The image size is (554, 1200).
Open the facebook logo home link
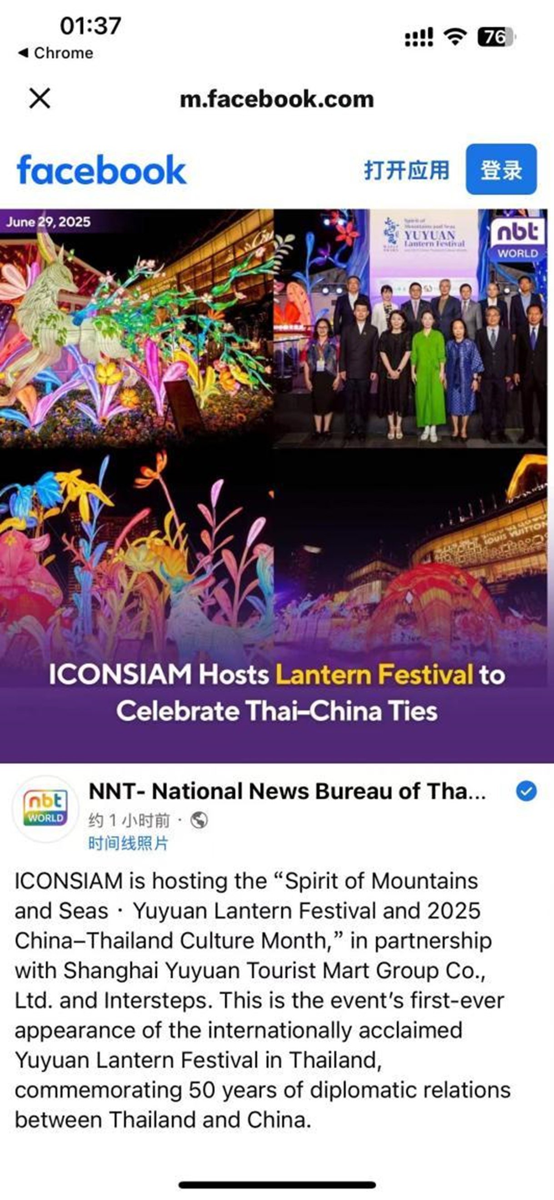(x=102, y=170)
